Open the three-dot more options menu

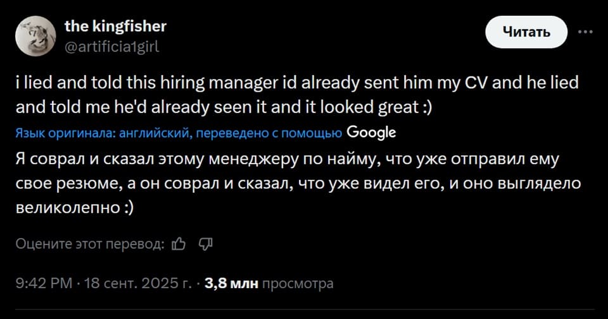(584, 31)
